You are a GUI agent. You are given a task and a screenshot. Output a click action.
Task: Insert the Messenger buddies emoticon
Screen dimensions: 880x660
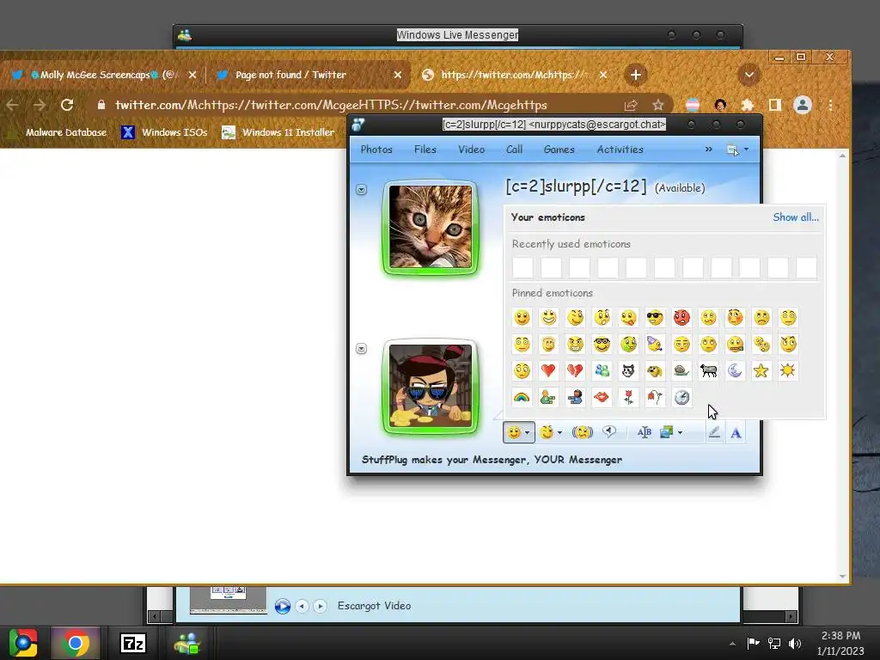[602, 370]
